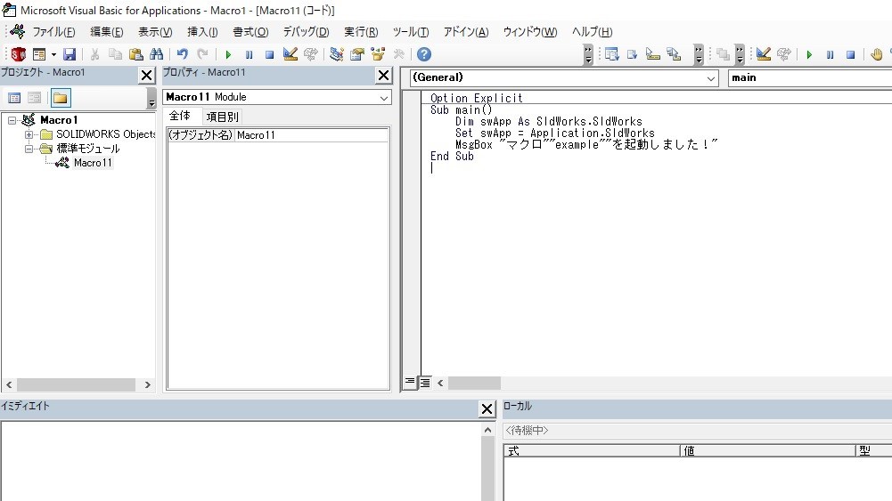
Task: Open the Object Browser icon
Action: click(378, 54)
